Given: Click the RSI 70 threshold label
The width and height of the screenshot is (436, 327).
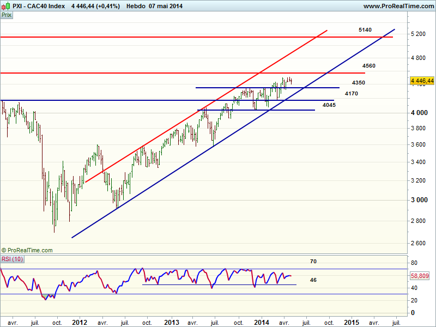Looking at the screenshot, I should point(313,262).
